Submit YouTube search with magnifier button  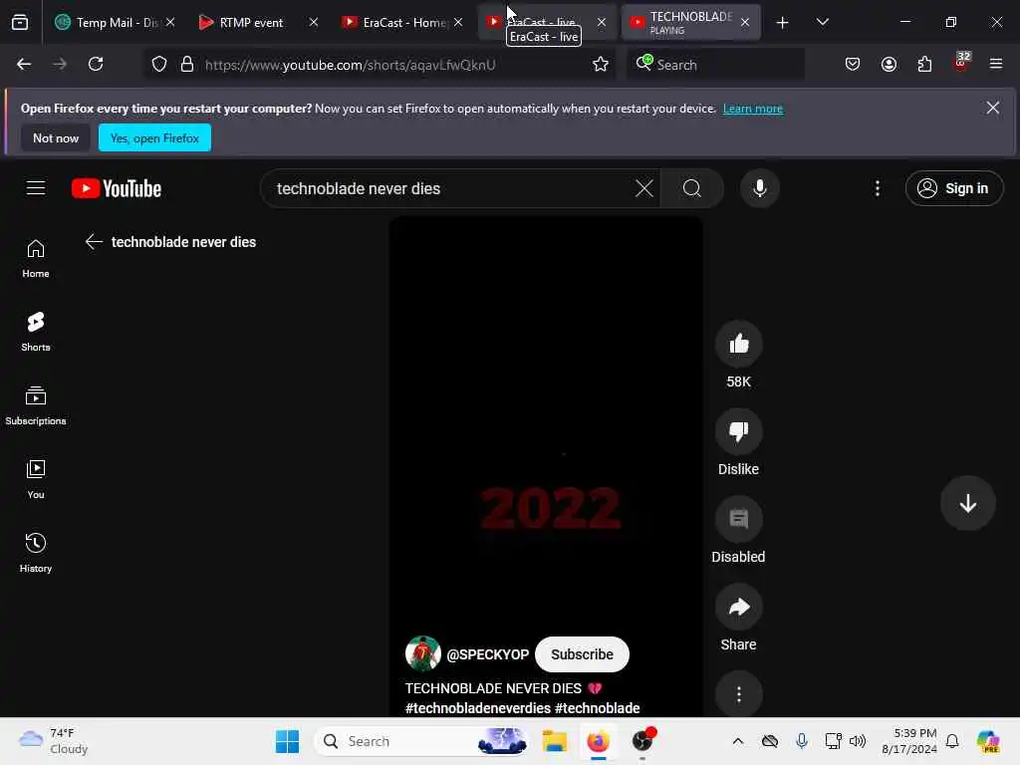click(691, 188)
